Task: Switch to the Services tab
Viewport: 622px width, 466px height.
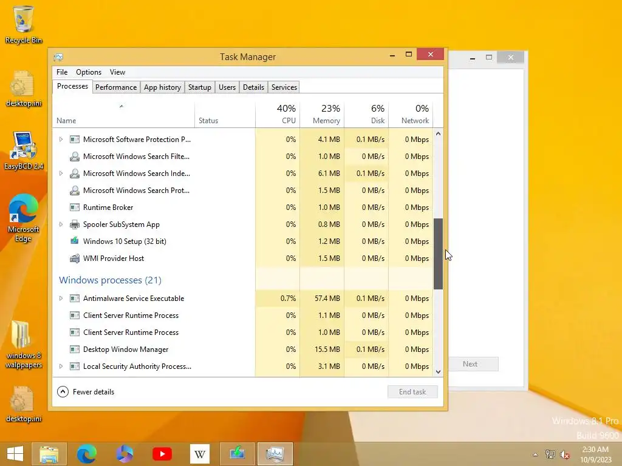Action: [x=284, y=87]
